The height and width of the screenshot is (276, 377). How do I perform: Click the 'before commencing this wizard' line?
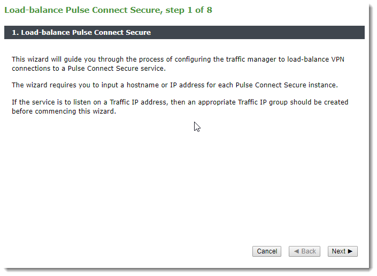click(64, 111)
